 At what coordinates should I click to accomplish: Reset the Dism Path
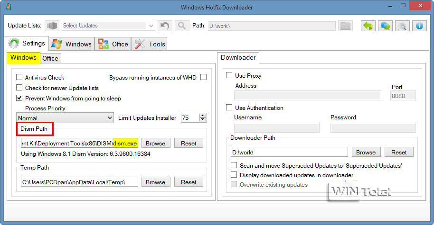tap(189, 143)
